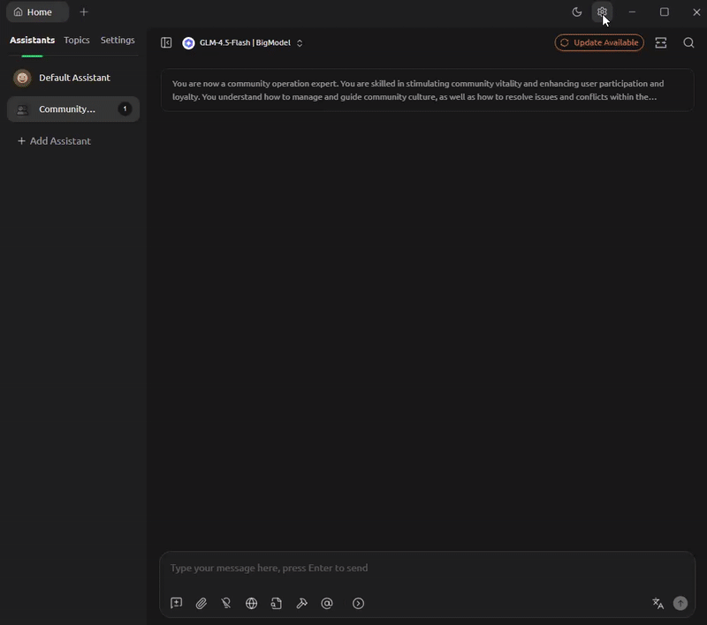The height and width of the screenshot is (625, 707).
Task: Attach a file using the paperclip icon
Action: (201, 603)
